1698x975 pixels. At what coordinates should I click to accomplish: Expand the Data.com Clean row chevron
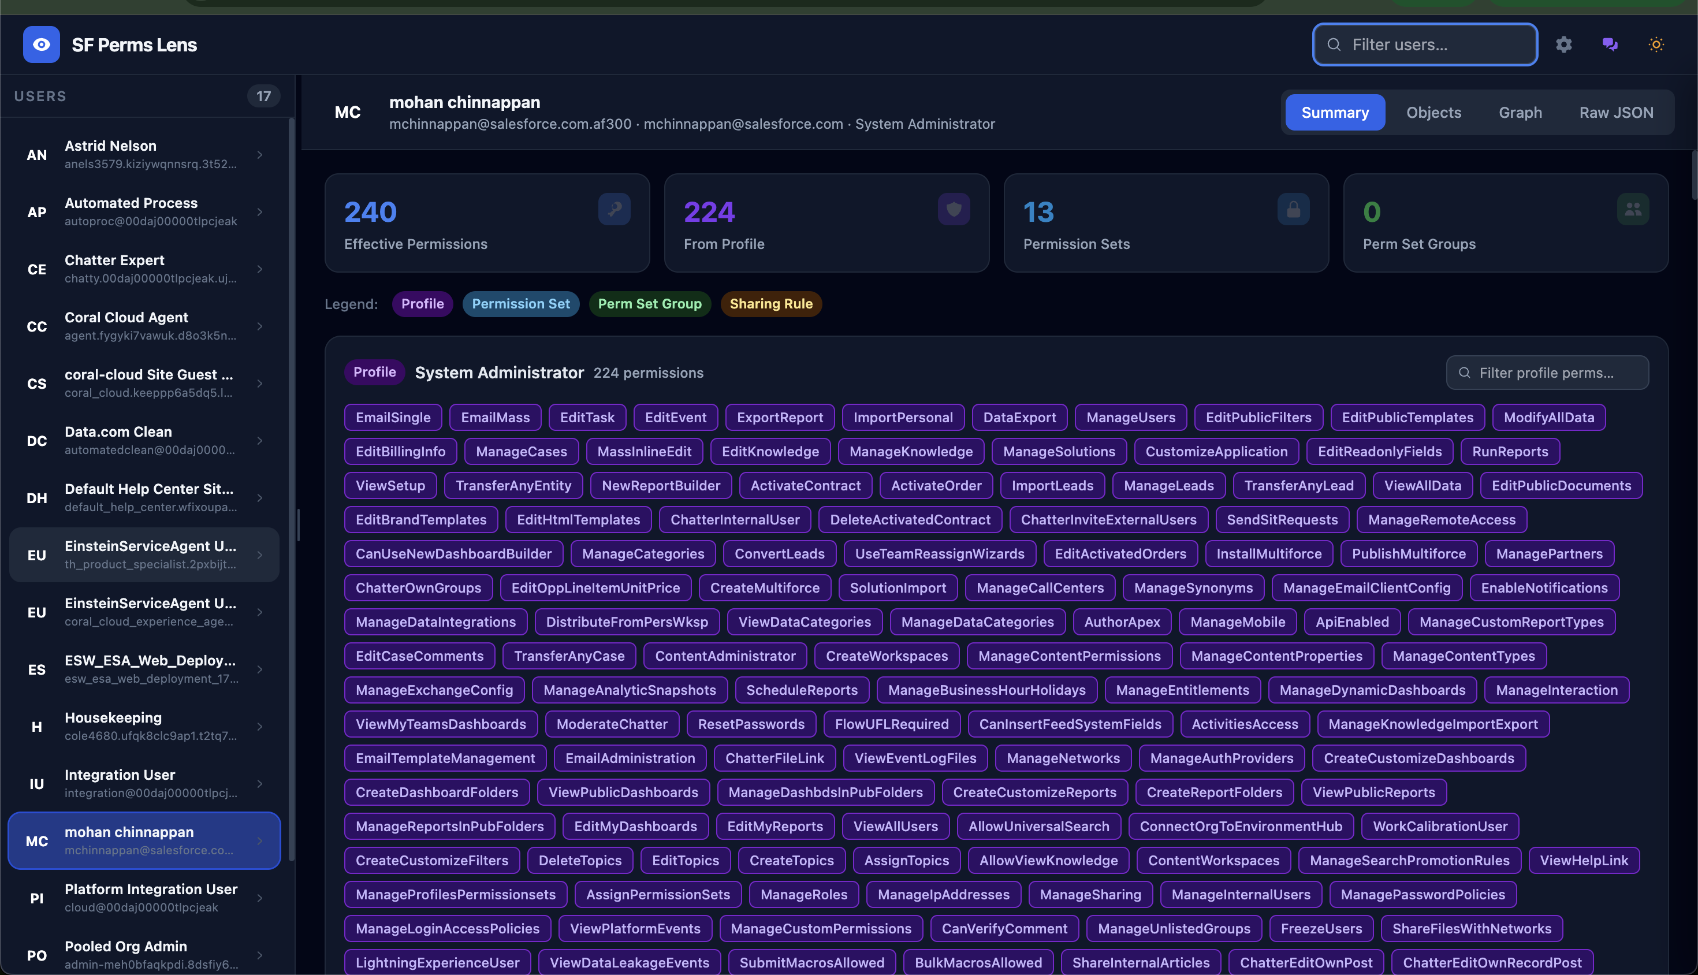coord(260,441)
